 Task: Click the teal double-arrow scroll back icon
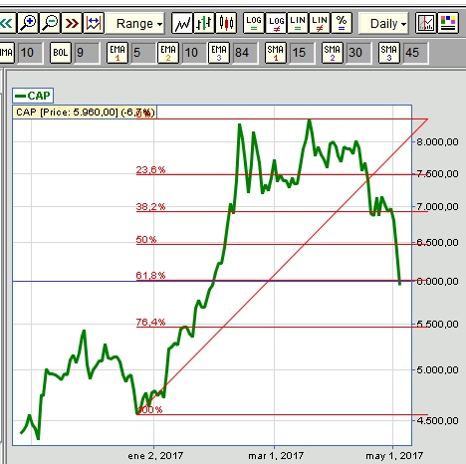tap(7, 23)
